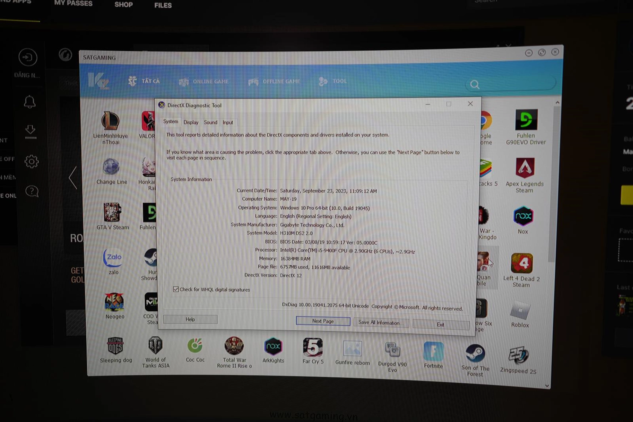Open FILES in the top navigation
Screen dimensions: 633x422
[x=163, y=5]
